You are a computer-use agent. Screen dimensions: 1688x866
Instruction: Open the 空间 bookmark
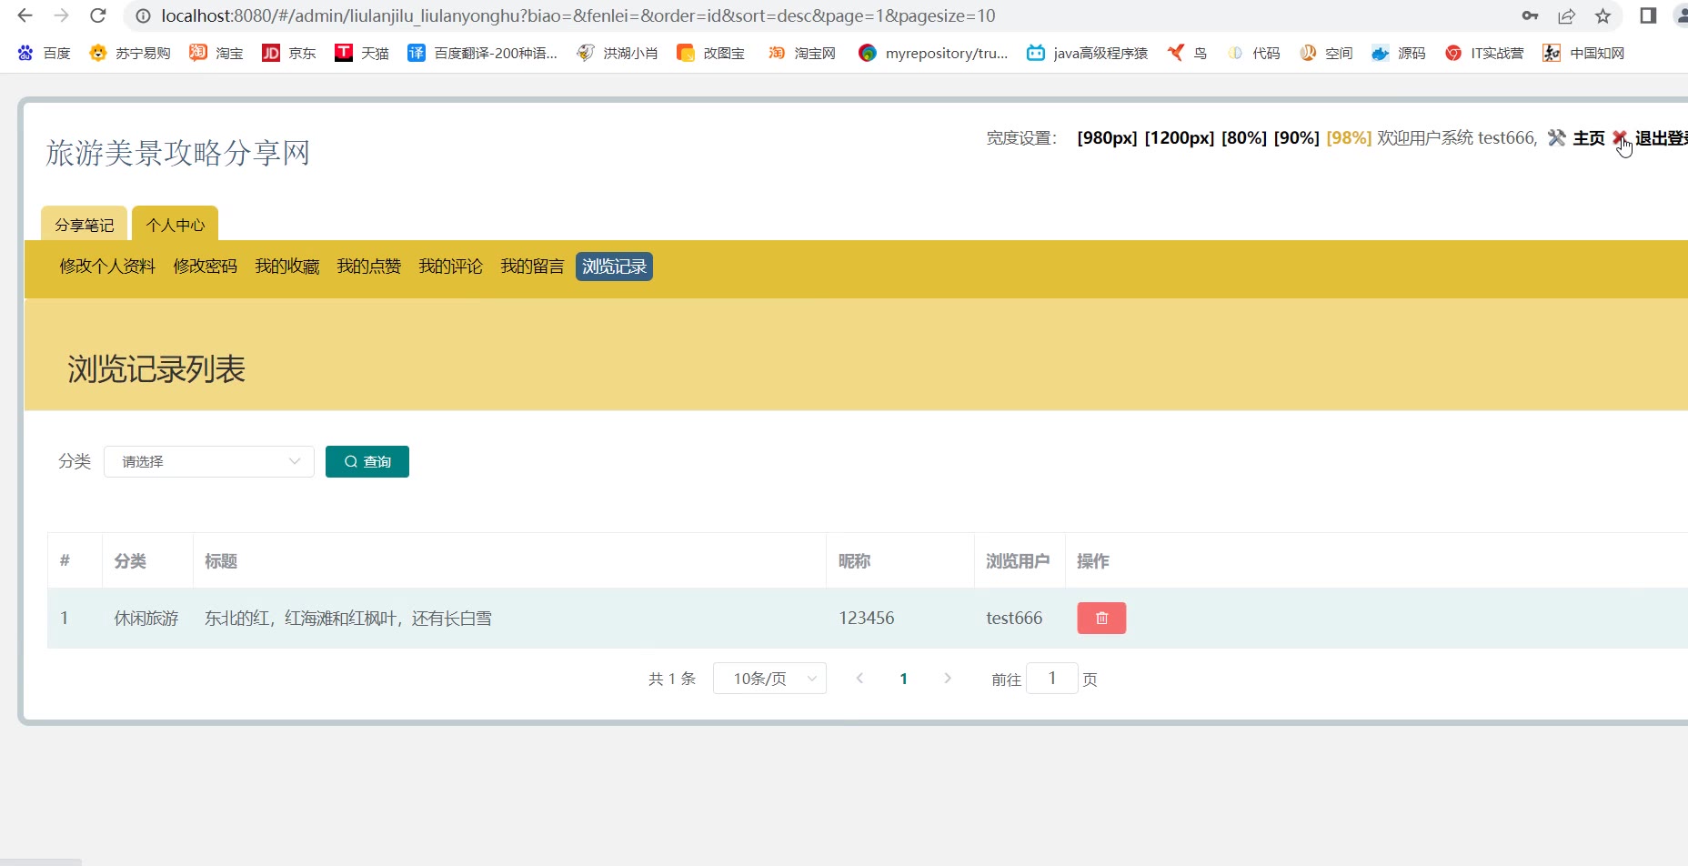click(1326, 53)
